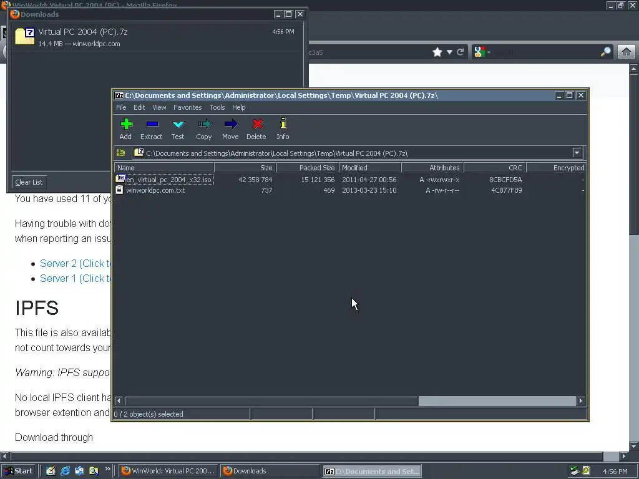639x479 pixels.
Task: Click left arrow of 7-Zip horizontal scrollbar
Action: click(119, 401)
